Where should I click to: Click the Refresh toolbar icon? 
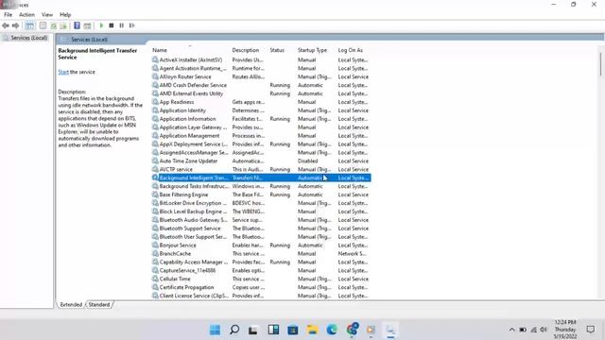[x=54, y=25]
